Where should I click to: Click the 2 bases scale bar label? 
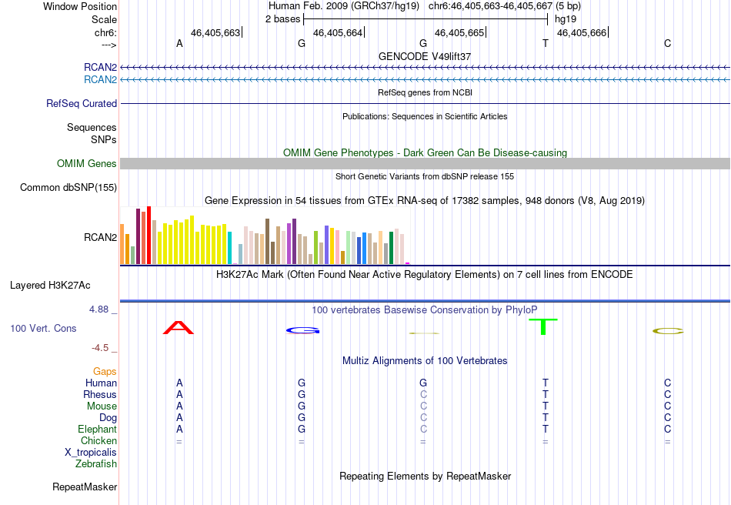coord(283,19)
